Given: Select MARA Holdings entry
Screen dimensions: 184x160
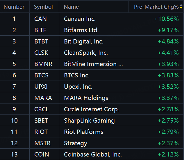Looking at the screenshot, I should tap(86, 98).
